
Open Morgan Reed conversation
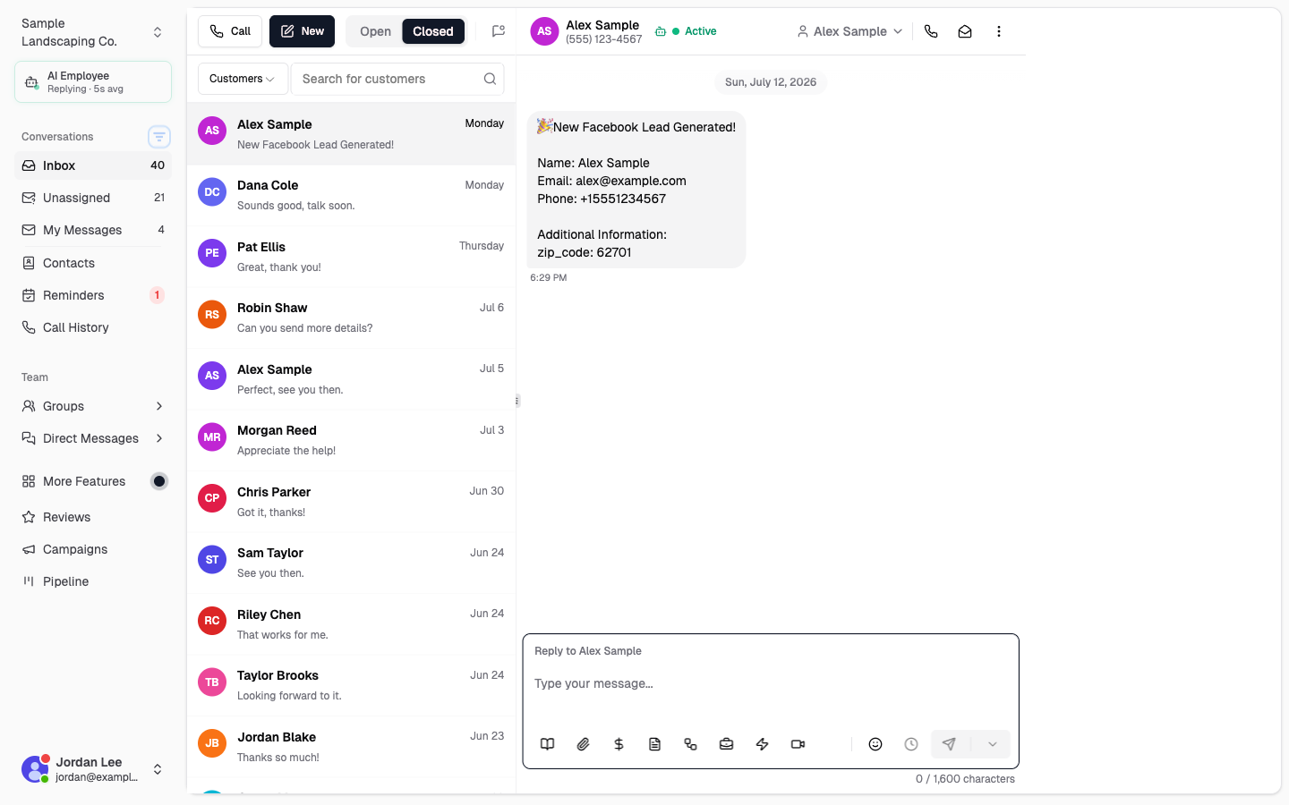tap(352, 440)
